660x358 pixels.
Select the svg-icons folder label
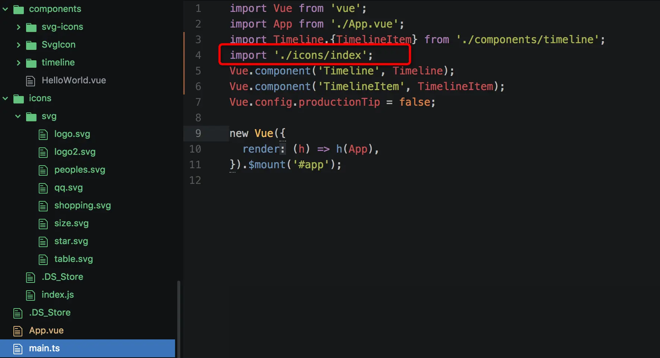point(63,27)
